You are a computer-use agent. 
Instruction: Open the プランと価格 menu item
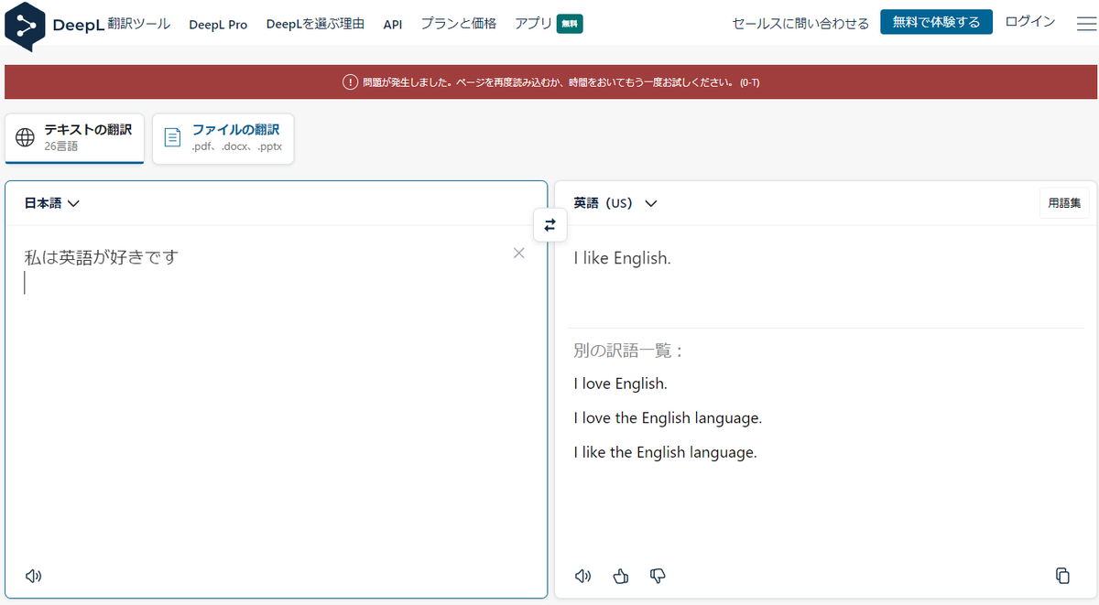[x=458, y=24]
